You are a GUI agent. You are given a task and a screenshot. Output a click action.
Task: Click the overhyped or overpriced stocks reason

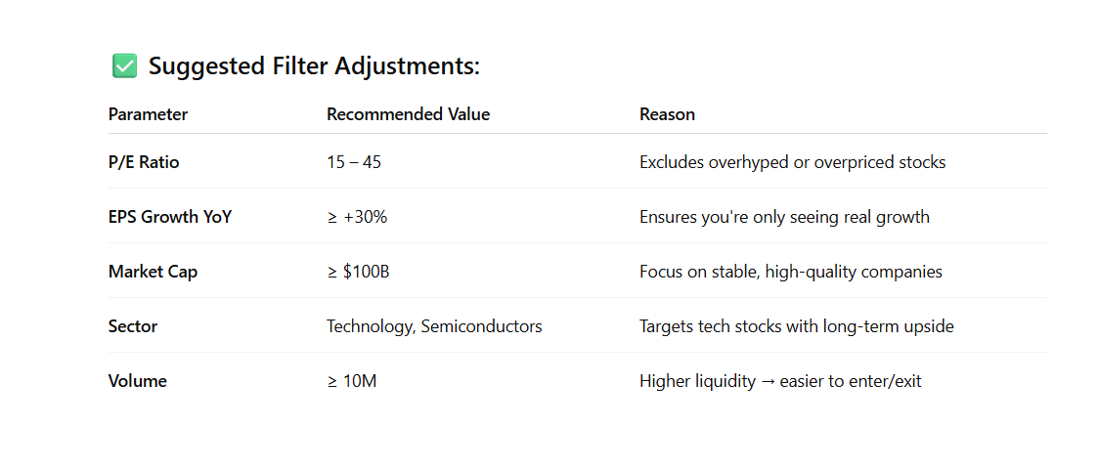tap(792, 162)
